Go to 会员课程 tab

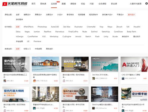[x=102, y=4]
